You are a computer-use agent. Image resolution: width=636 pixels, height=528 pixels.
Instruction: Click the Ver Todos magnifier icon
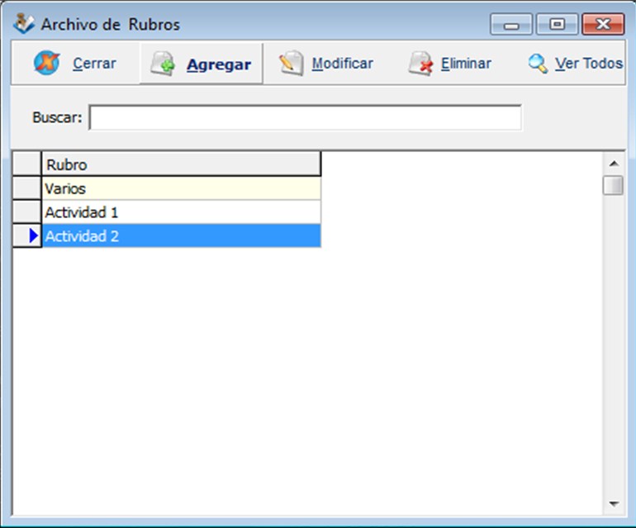pyautogui.click(x=538, y=64)
